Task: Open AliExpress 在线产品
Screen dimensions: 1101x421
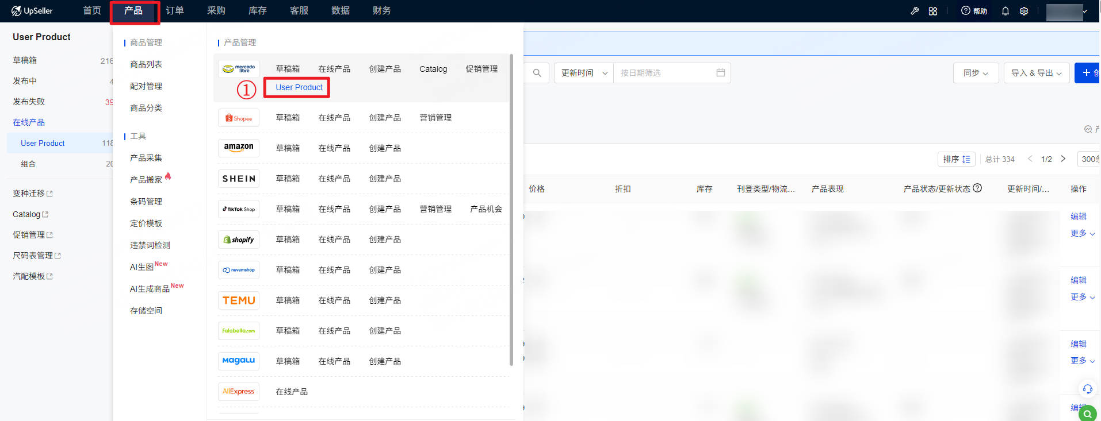Action: click(292, 392)
